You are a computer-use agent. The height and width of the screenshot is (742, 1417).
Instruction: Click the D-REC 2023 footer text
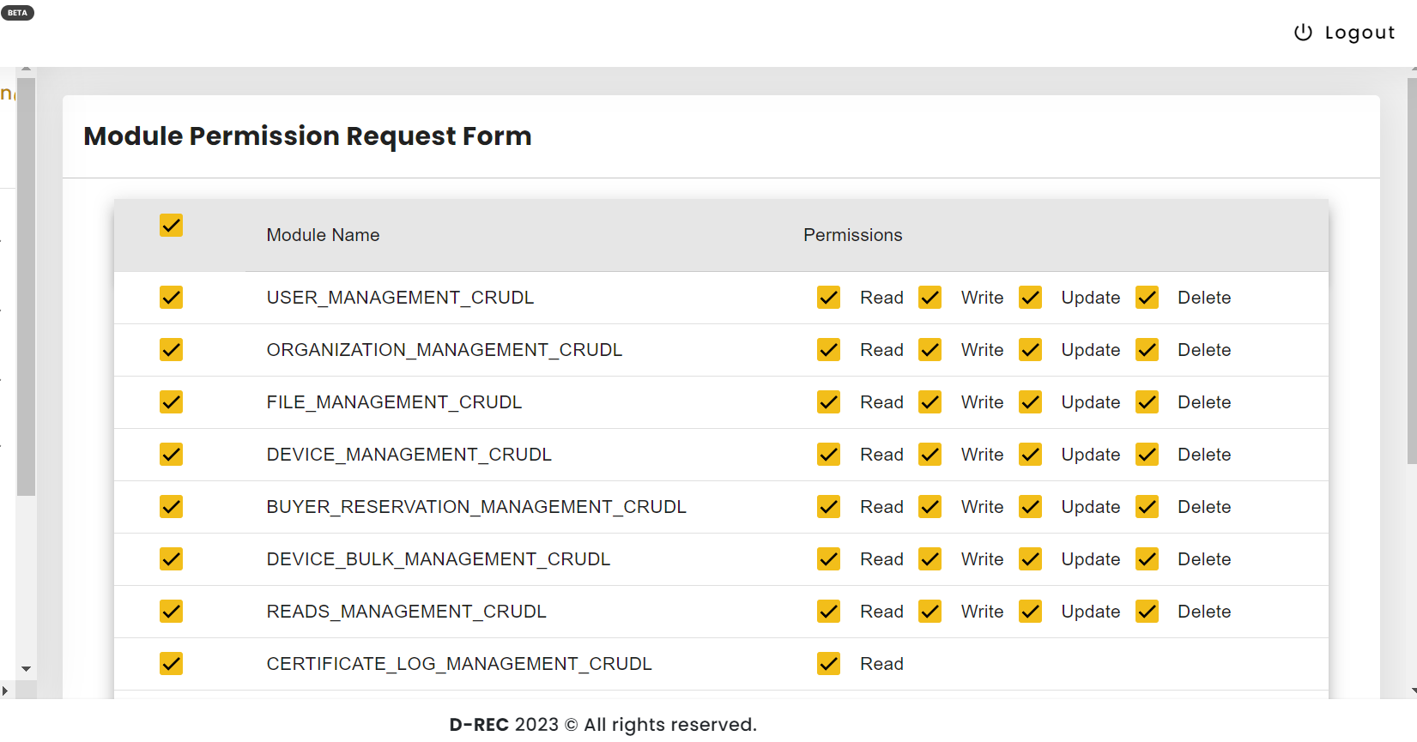click(x=603, y=725)
